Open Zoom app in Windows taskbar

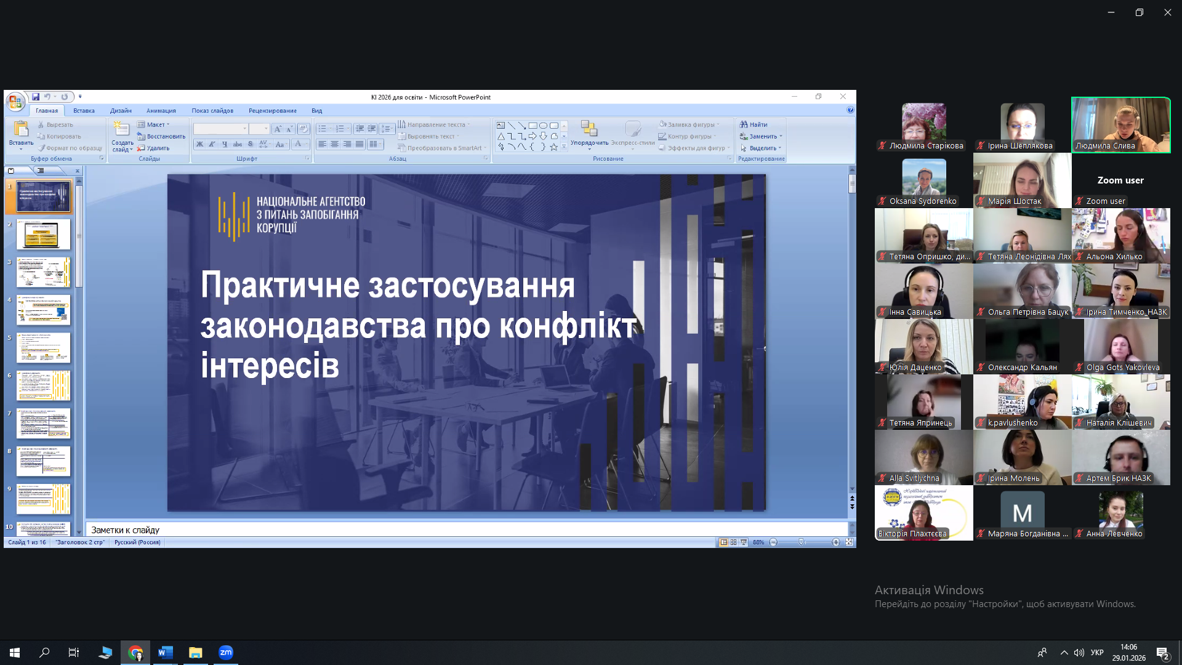pyautogui.click(x=226, y=653)
